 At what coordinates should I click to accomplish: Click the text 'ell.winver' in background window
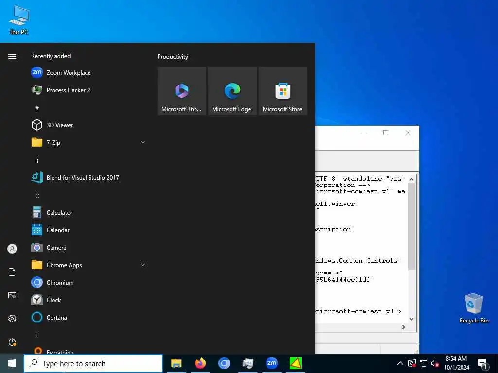[337, 204]
